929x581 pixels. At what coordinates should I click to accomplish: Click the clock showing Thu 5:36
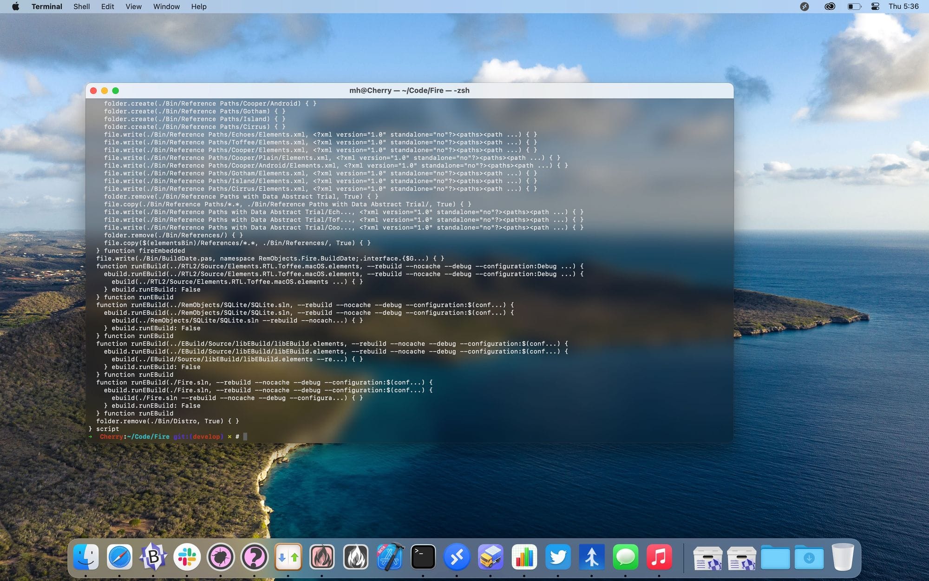click(903, 7)
